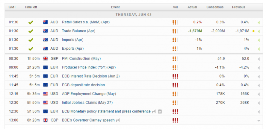Expand details arrow for Initial Jobless Claims
The image size is (266, 129).
259,103
